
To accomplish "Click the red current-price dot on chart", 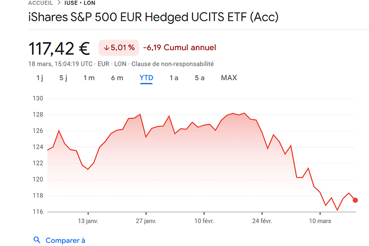I will pyautogui.click(x=355, y=200).
